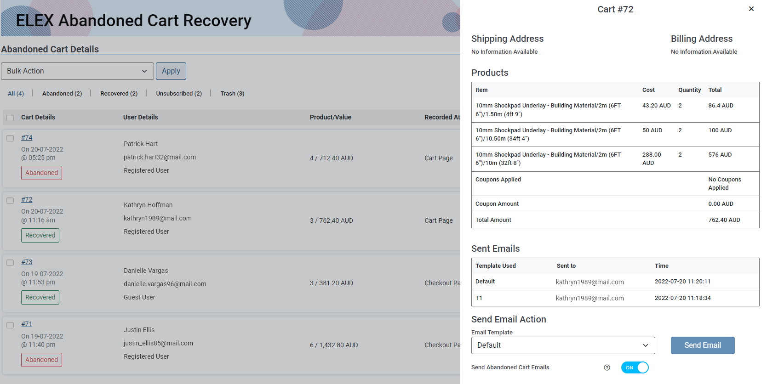This screenshot has height=384, width=767.
Task: Click cost 288.00 AUD cell
Action: (652, 159)
